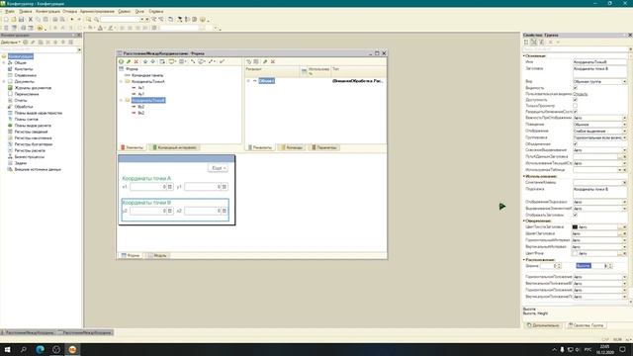Collapse the Оформление properties section
The width and height of the screenshot is (633, 356).
pyautogui.click(x=524, y=221)
